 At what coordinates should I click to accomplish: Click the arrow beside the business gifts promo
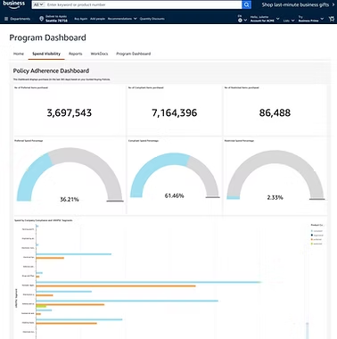click(333, 4)
